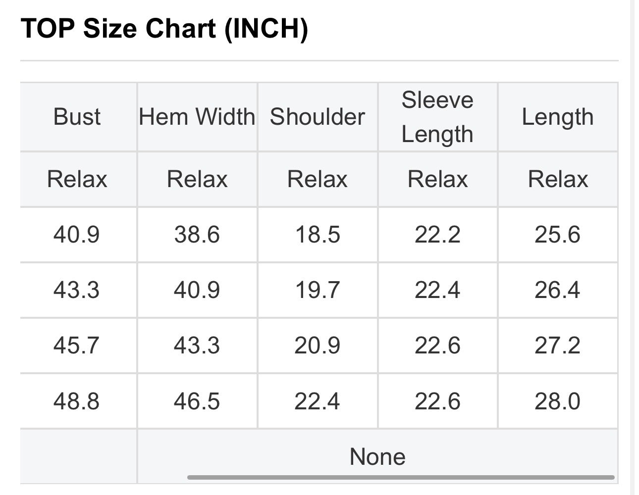Click the None cell at table bottom
This screenshot has width=639, height=495.
click(377, 456)
